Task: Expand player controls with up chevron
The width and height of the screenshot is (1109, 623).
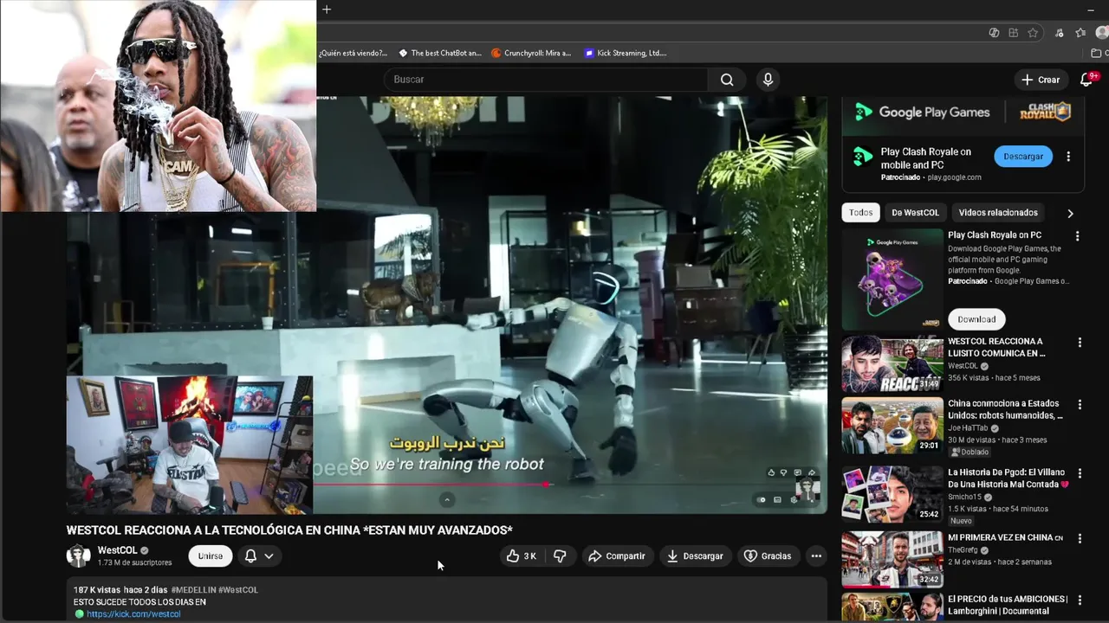Action: click(447, 500)
